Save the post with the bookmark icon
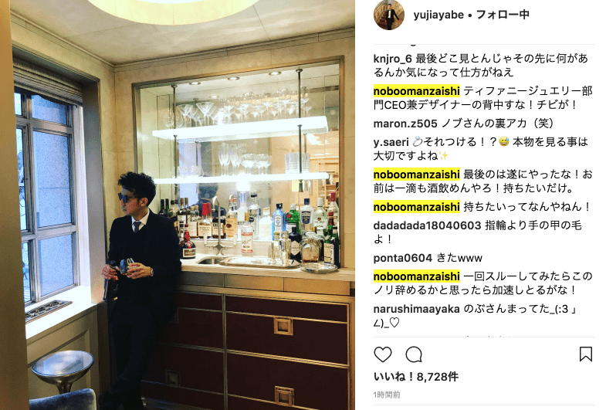606x410 pixels. (x=585, y=354)
